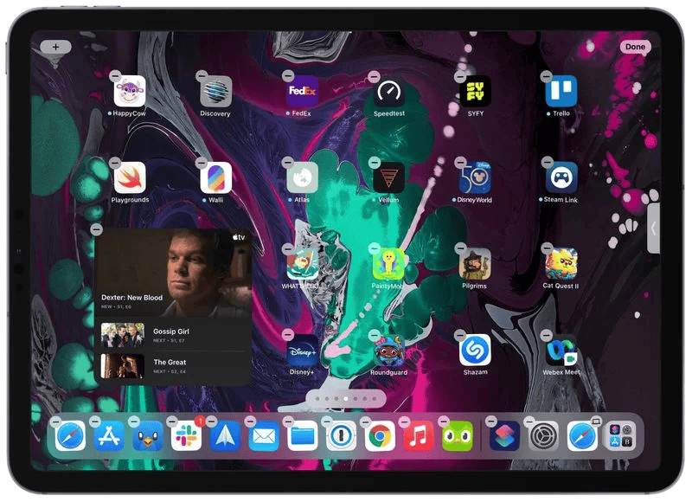Open Google Chrome in the dock

(x=380, y=436)
